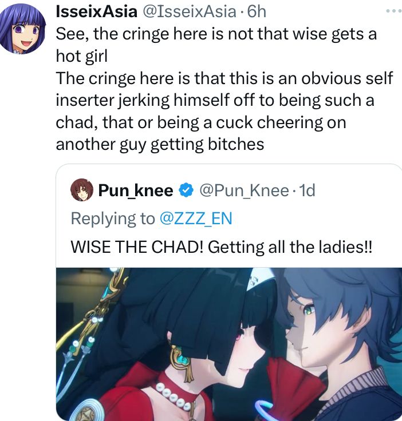Open the three-dot more options menu
402x421 pixels.
click(x=393, y=11)
